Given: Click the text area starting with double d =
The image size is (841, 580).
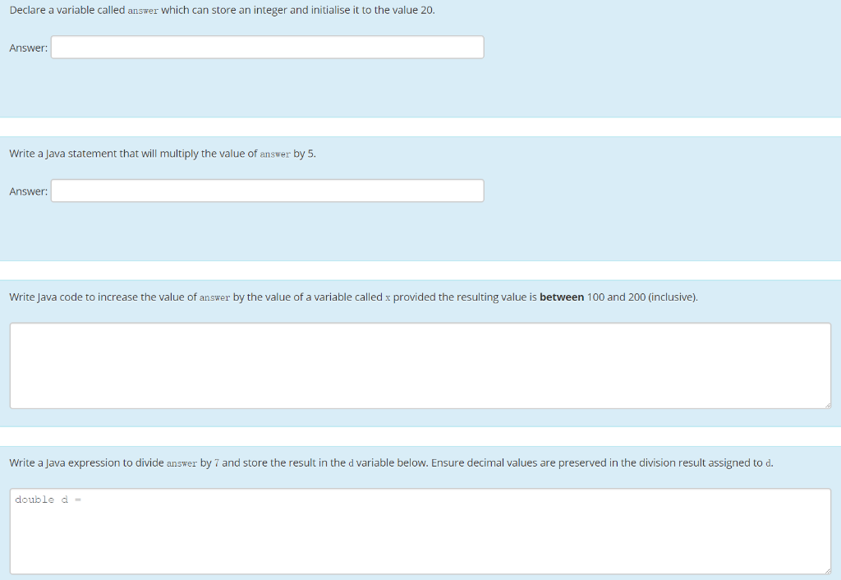Looking at the screenshot, I should click(420, 532).
